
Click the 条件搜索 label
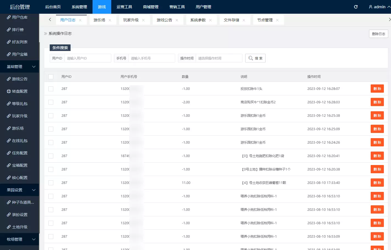[60, 48]
